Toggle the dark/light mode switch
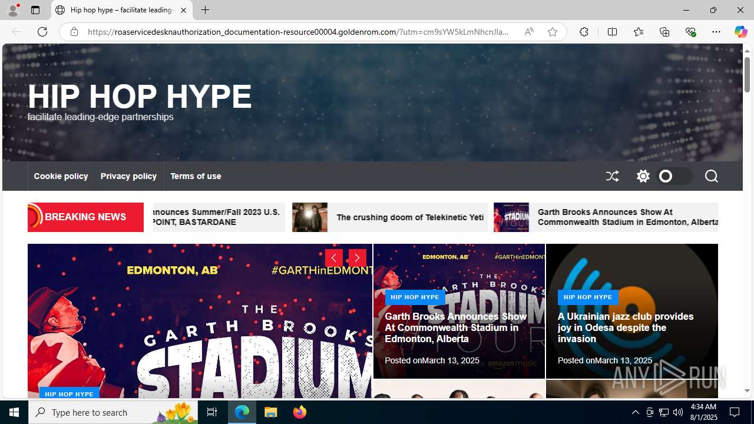754x424 pixels. pos(674,176)
